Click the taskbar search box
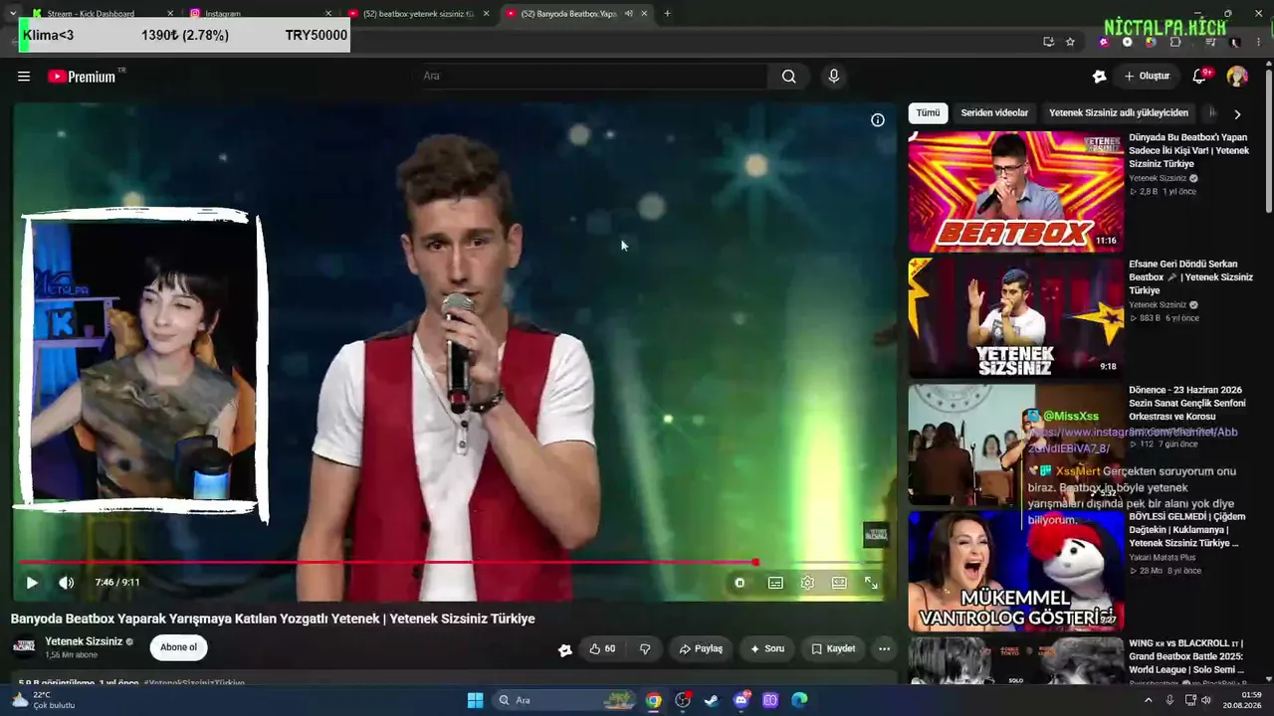The image size is (1274, 716). (x=562, y=700)
